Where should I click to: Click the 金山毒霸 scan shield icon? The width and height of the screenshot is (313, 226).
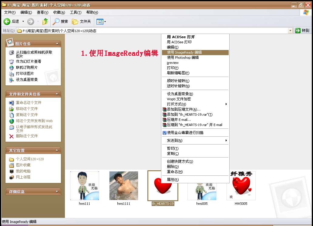(x=164, y=133)
